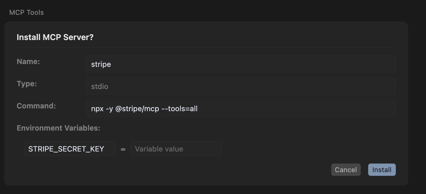Focus the Name field containing stripe

[x=240, y=64]
